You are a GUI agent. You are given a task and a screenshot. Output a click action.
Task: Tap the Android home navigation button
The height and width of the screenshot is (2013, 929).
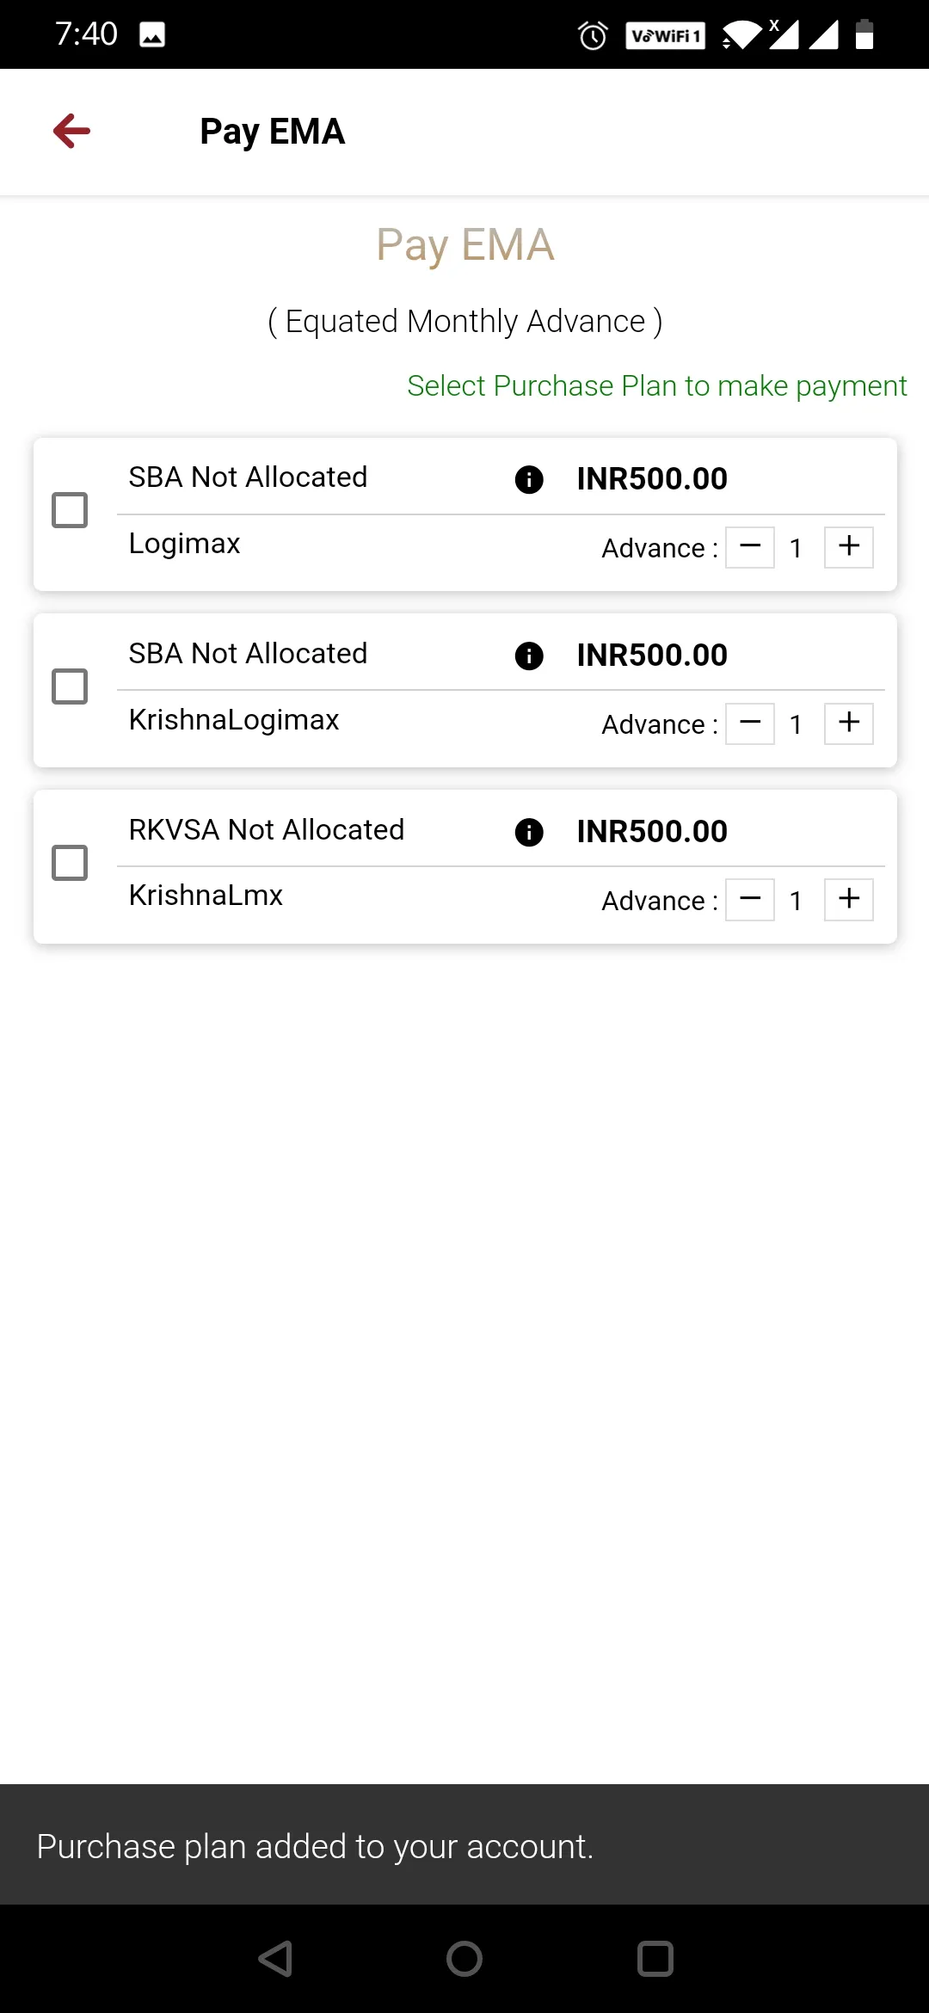pyautogui.click(x=464, y=1959)
